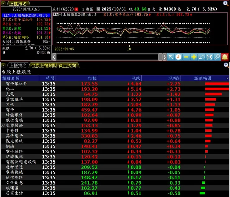
Task: Click chart date label 2025/09/05
Action: (x=64, y=49)
